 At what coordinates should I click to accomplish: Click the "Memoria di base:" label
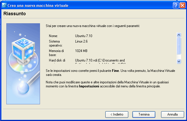point(56,53)
